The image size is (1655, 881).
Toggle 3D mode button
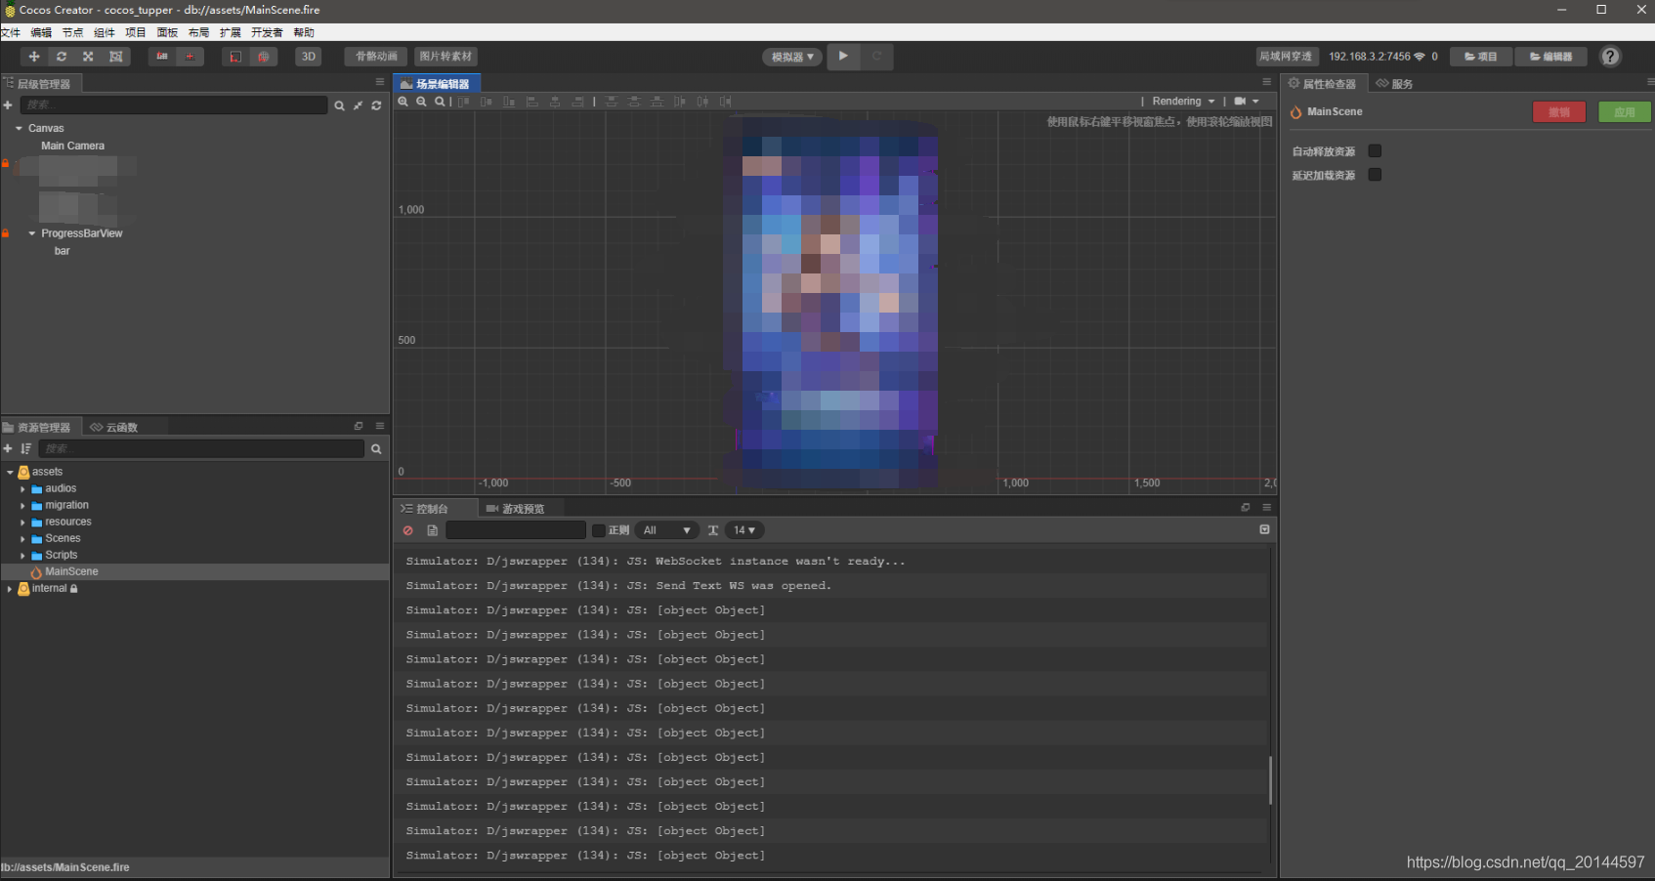pyautogui.click(x=309, y=57)
